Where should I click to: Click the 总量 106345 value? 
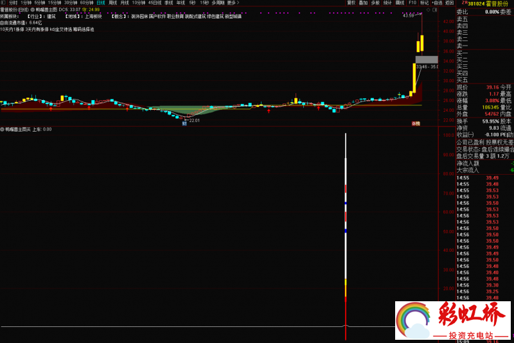point(490,107)
